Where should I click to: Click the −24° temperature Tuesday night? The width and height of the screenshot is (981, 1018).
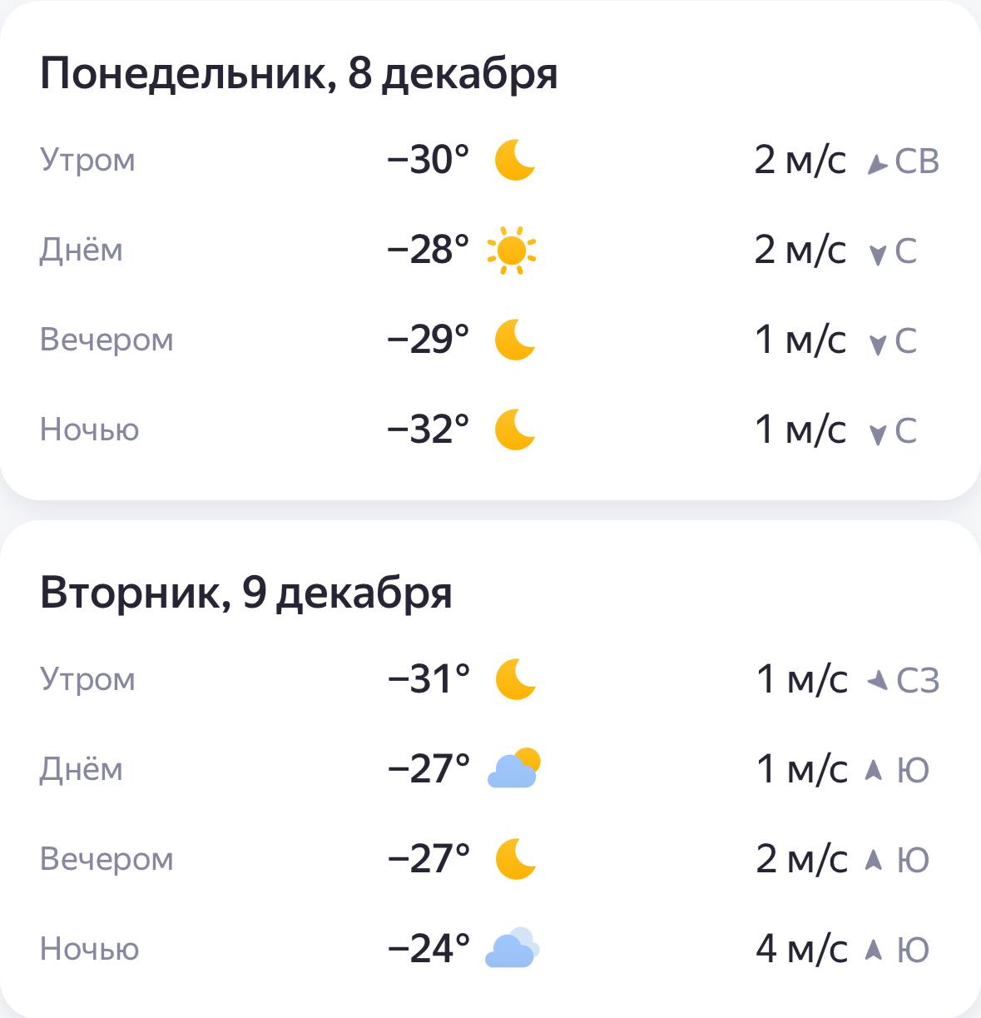pos(429,949)
